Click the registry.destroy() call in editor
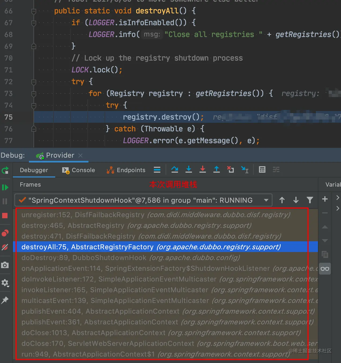The width and height of the screenshot is (341, 363). (163, 117)
